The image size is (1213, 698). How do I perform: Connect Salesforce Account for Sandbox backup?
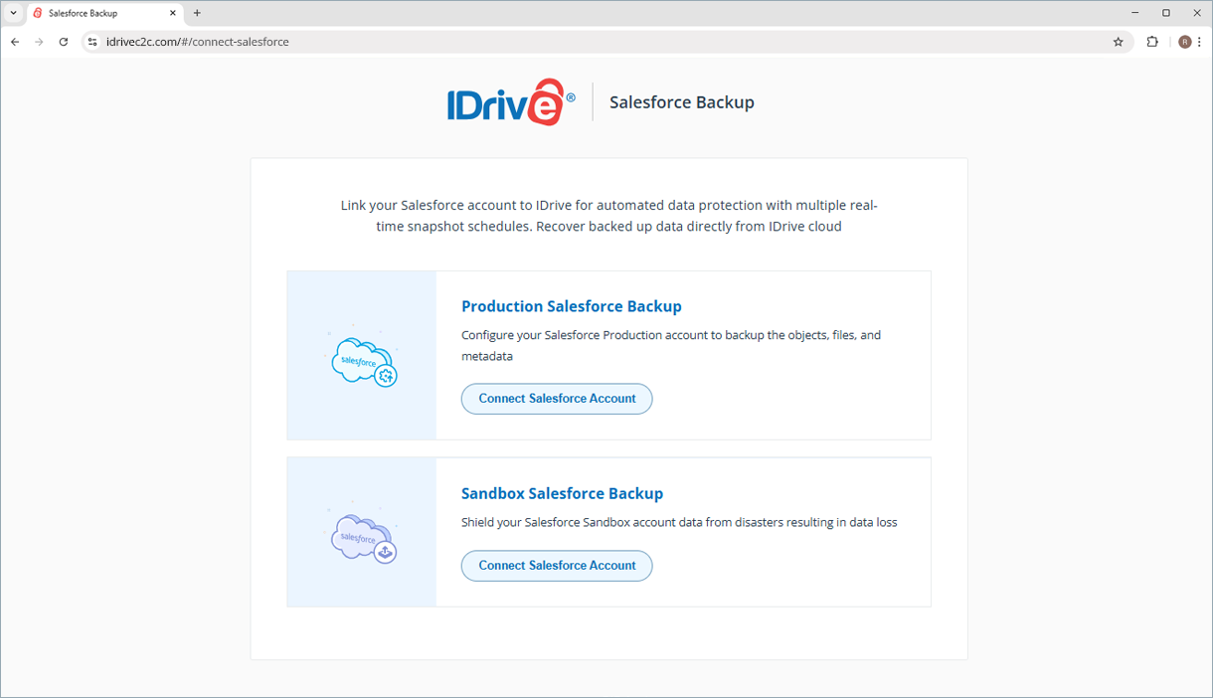click(557, 566)
